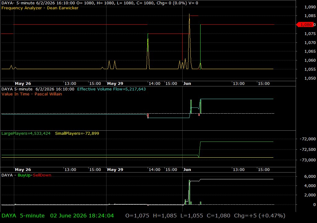Click the 2,000 axis value in BuyUp-SellDown panel
This screenshot has height=223, width=317.
[x=310, y=195]
